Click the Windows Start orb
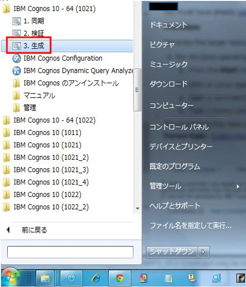 click(x=10, y=277)
